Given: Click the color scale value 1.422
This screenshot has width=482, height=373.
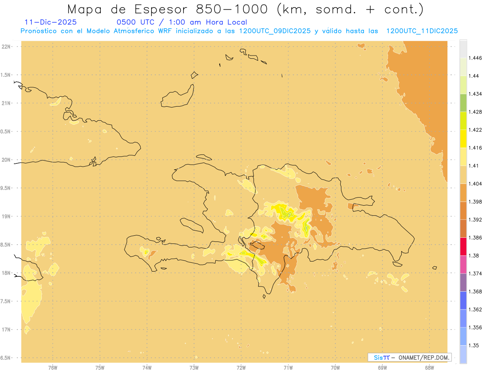Looking at the screenshot, I should 476,130.
